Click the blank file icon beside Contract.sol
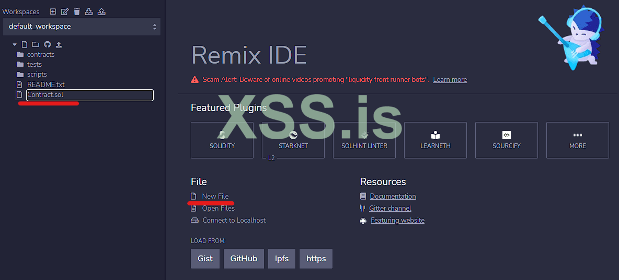This screenshot has width=619, height=280. coord(19,94)
